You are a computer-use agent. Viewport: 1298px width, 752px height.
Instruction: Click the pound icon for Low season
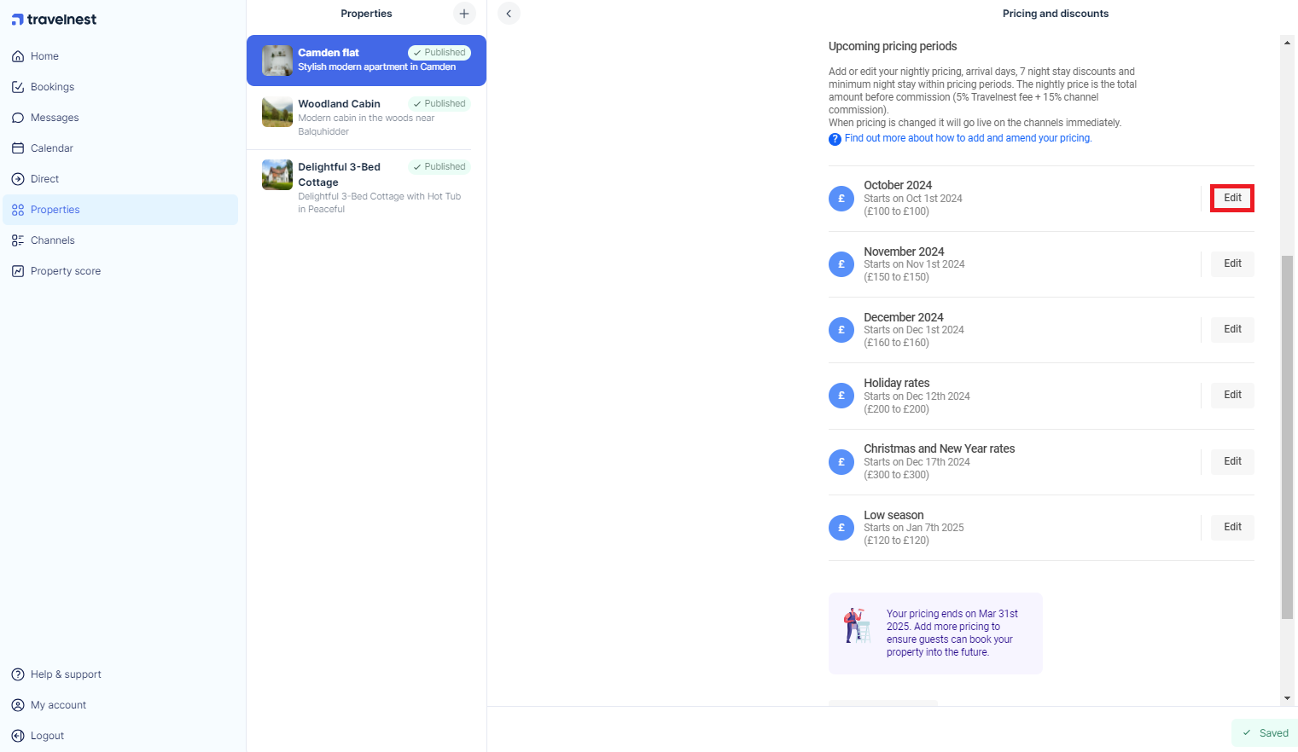(841, 528)
